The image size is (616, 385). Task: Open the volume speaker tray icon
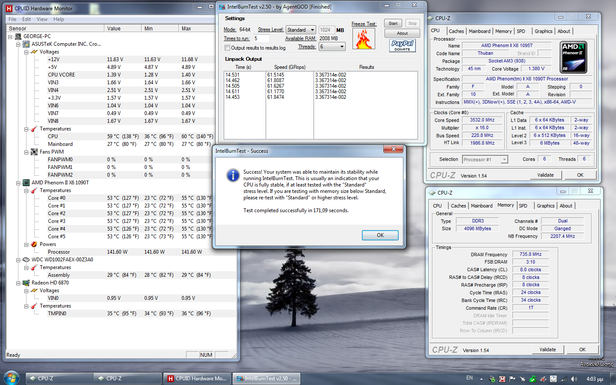tap(574, 379)
